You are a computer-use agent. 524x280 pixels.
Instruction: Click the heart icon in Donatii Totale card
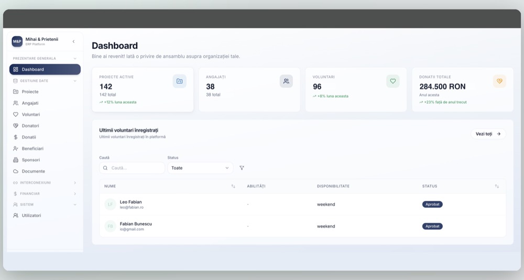click(499, 81)
